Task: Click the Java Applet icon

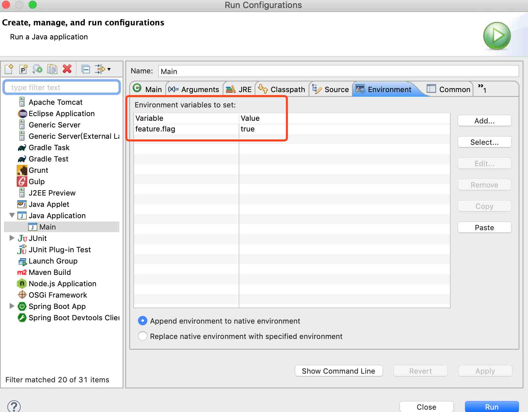Action: (22, 204)
